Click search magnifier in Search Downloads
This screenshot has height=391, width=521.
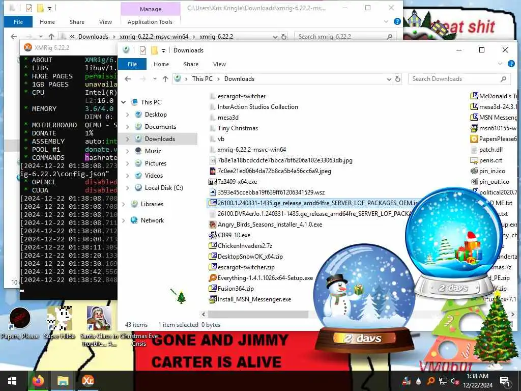pos(503,79)
